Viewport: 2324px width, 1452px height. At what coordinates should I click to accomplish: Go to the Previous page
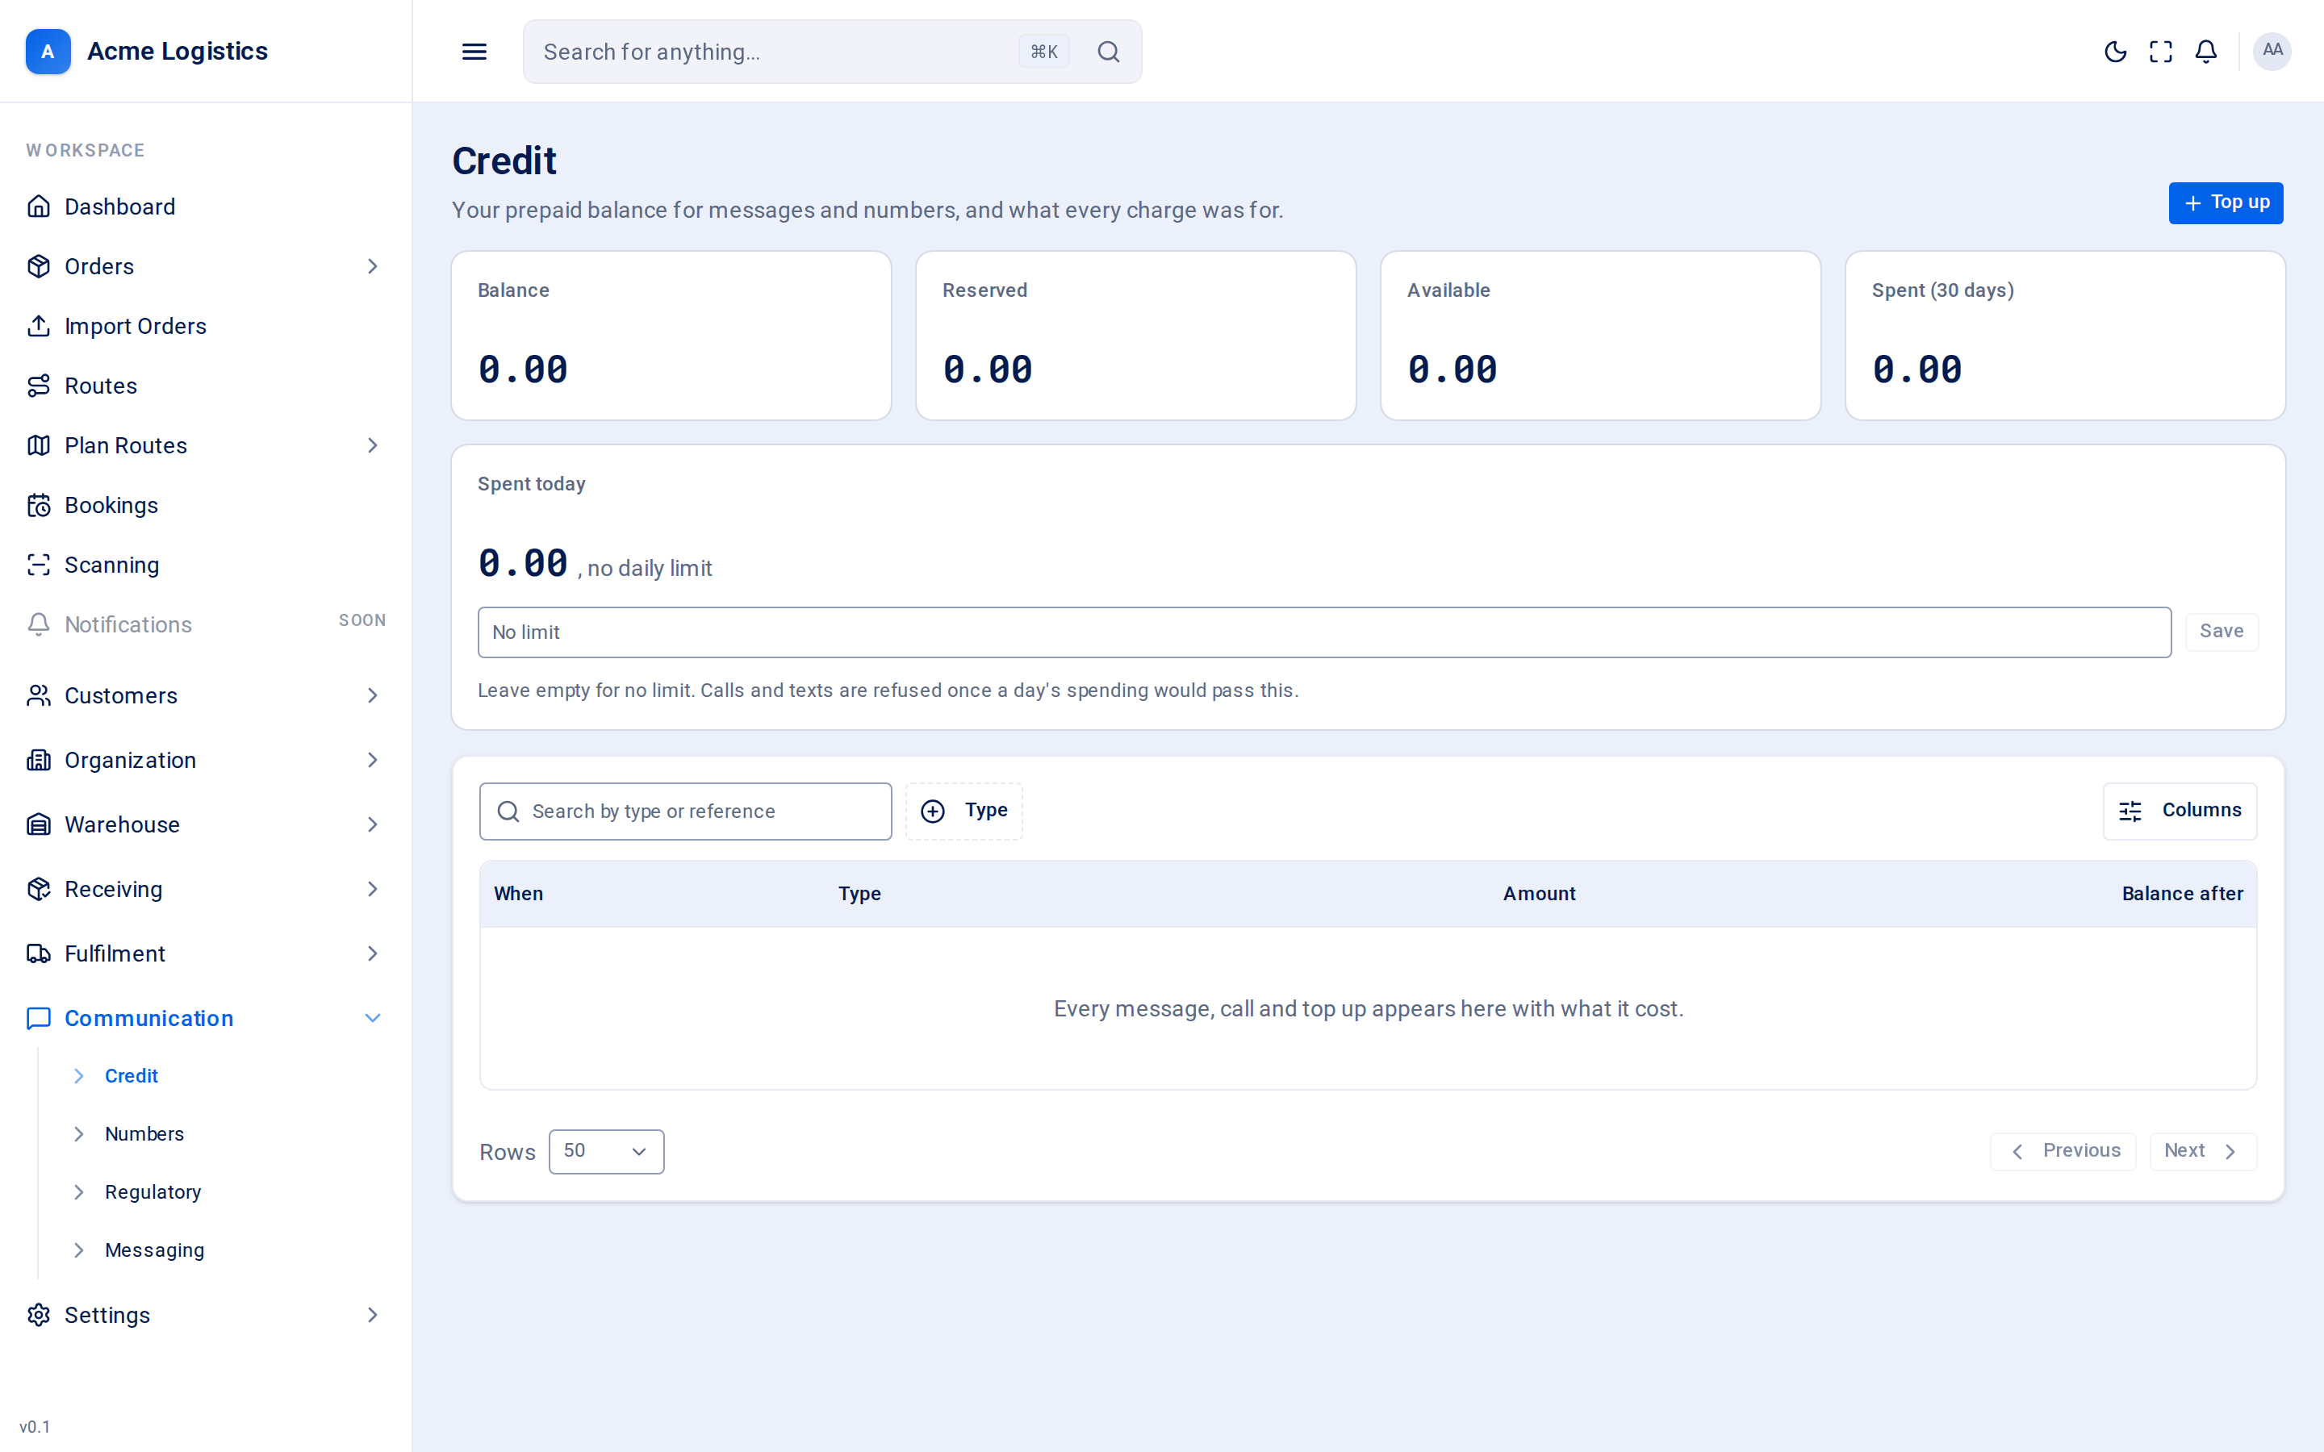(2063, 1150)
